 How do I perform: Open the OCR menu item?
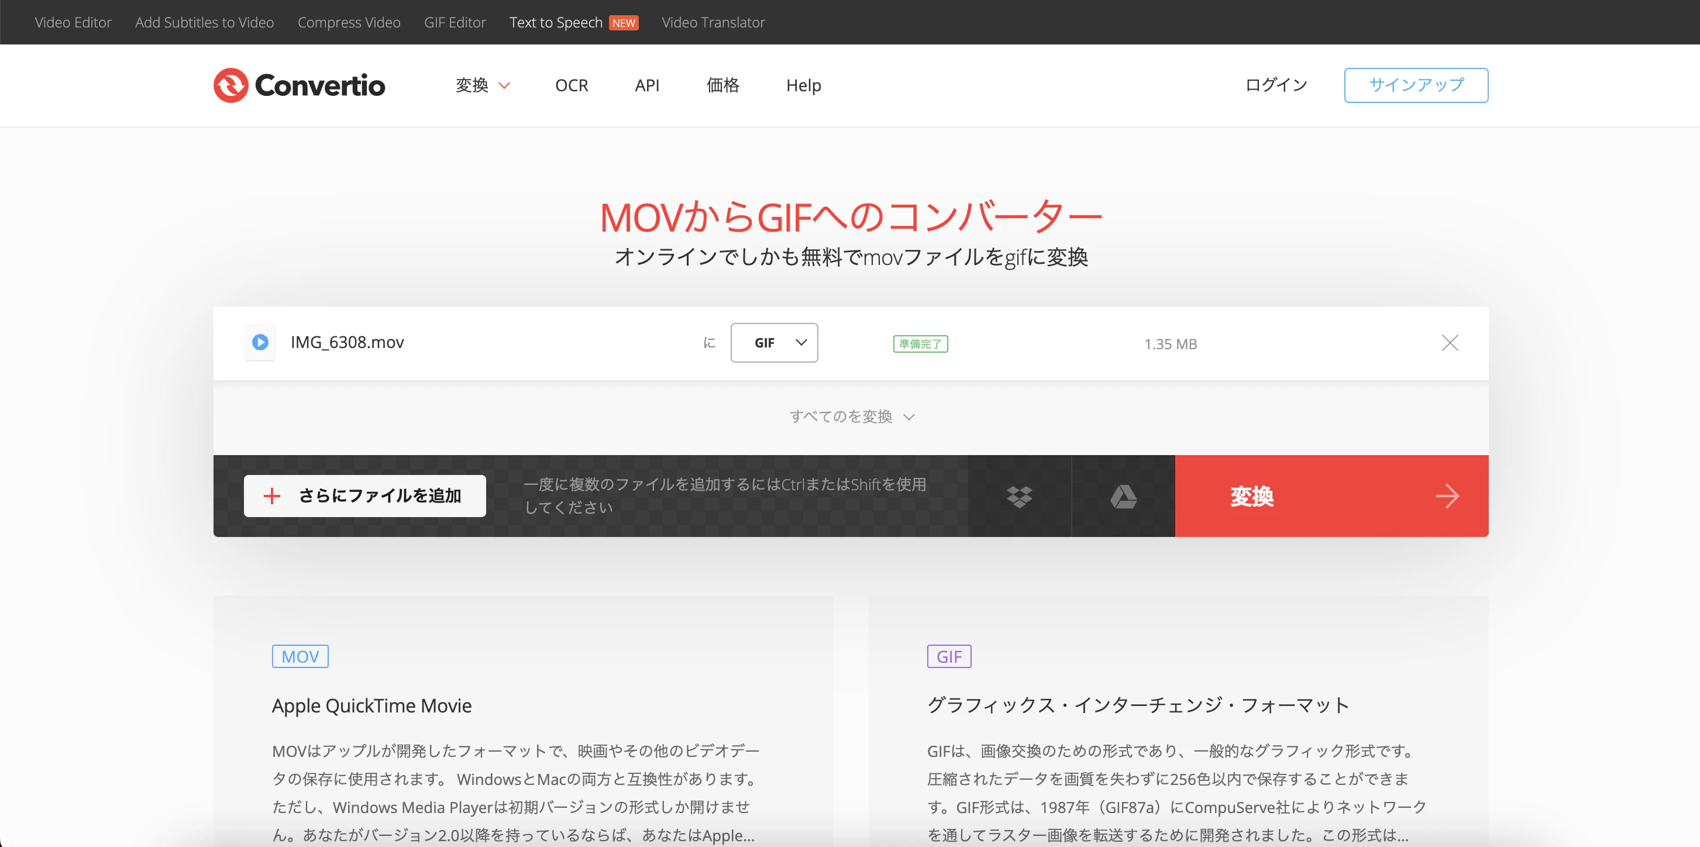pyautogui.click(x=572, y=85)
